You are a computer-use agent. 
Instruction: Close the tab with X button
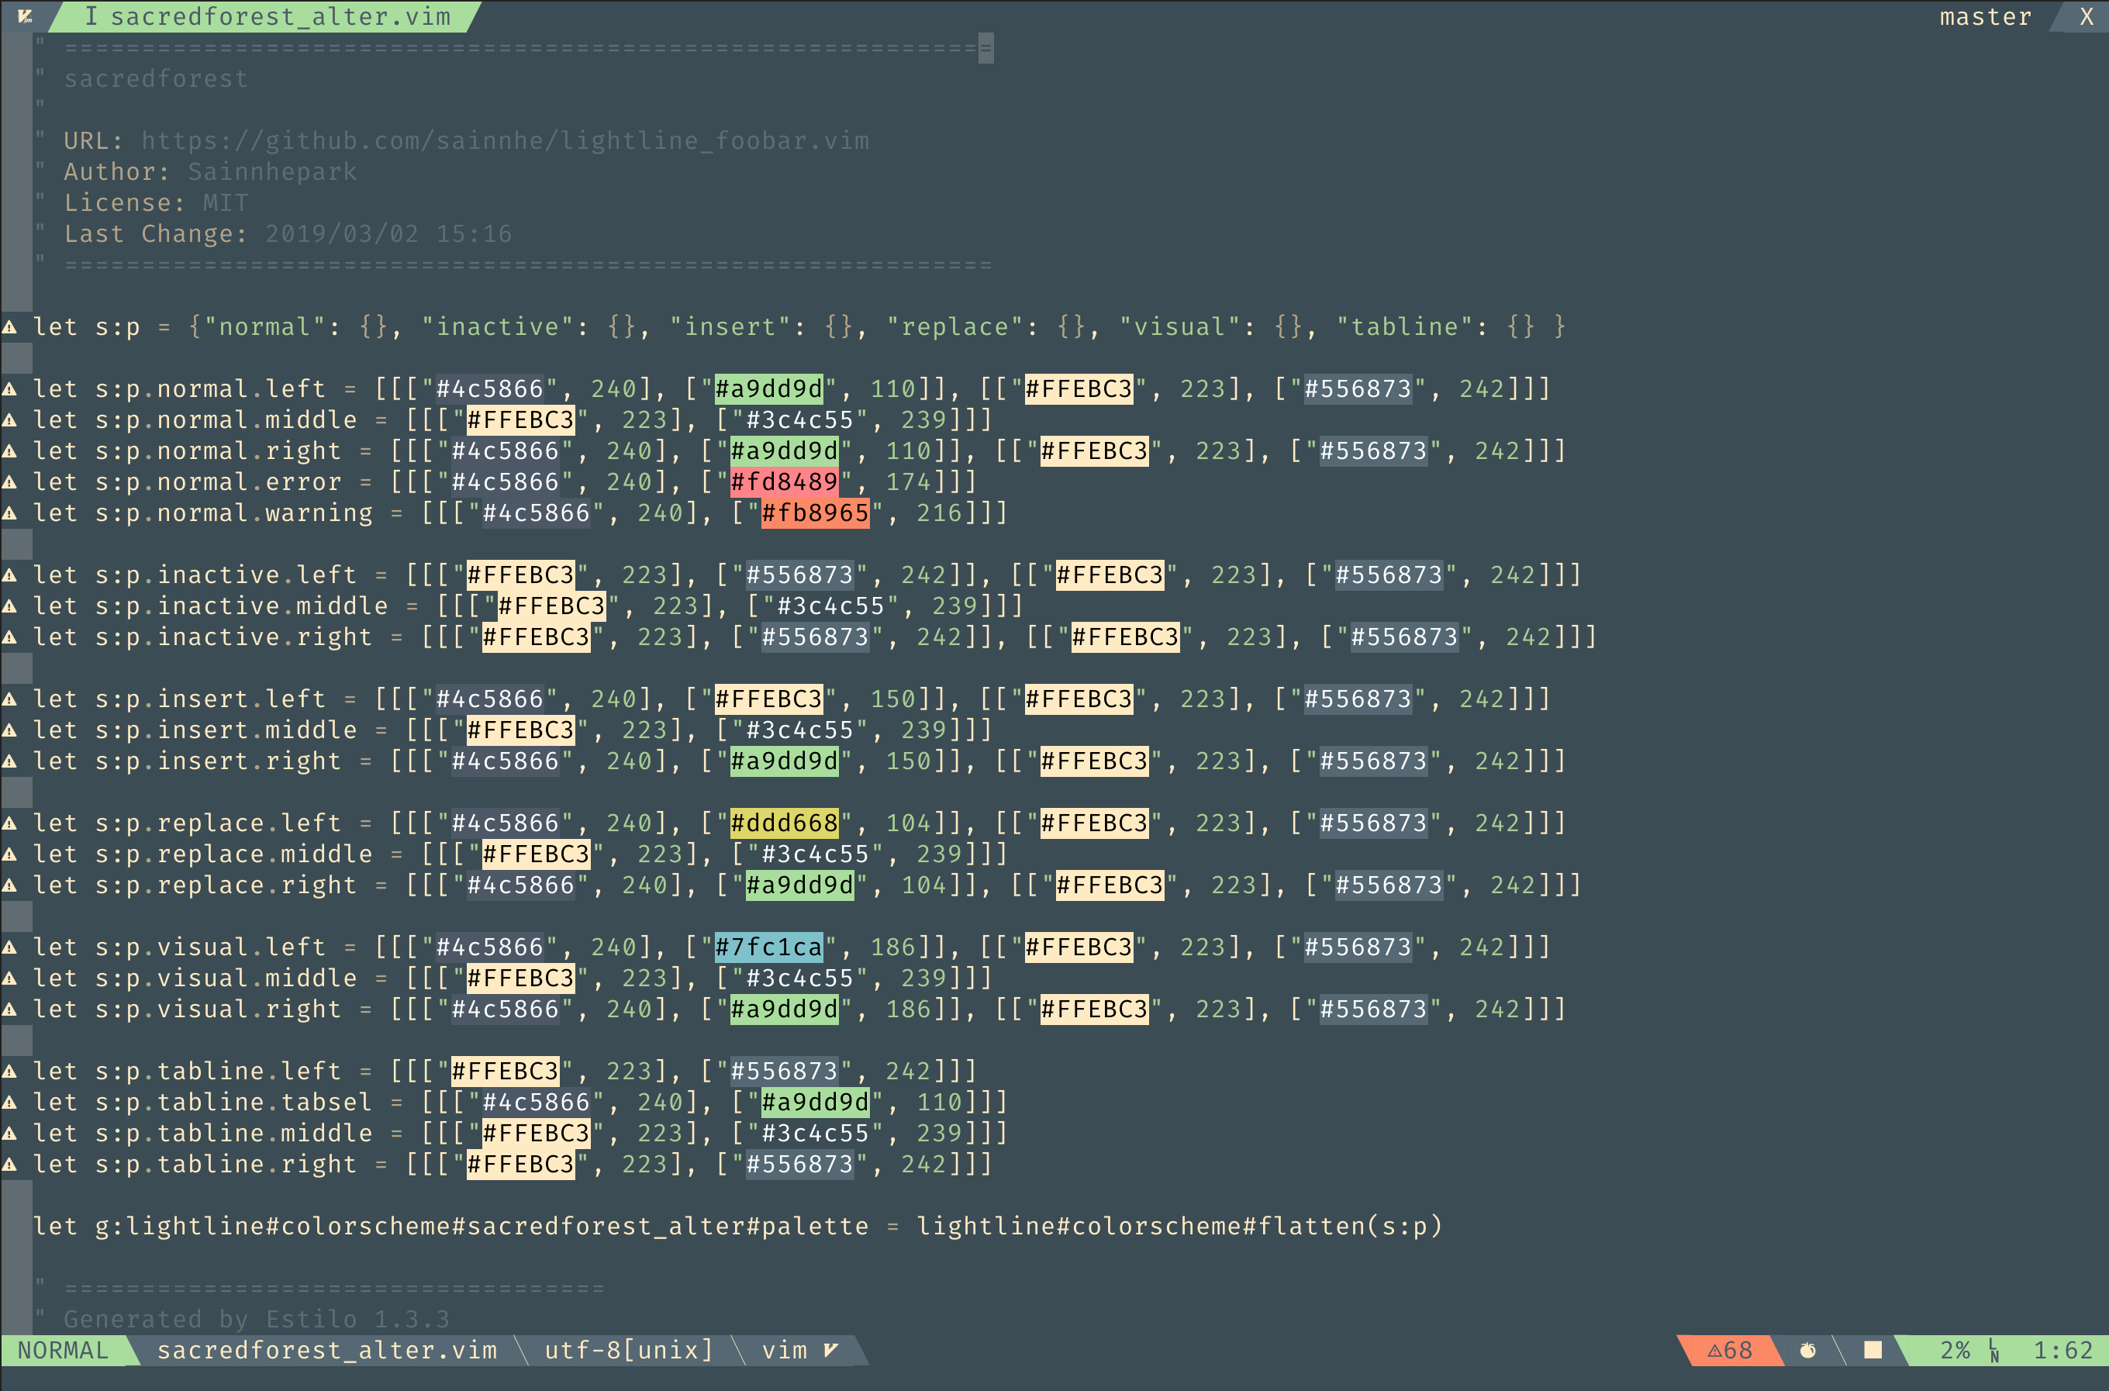[2086, 16]
